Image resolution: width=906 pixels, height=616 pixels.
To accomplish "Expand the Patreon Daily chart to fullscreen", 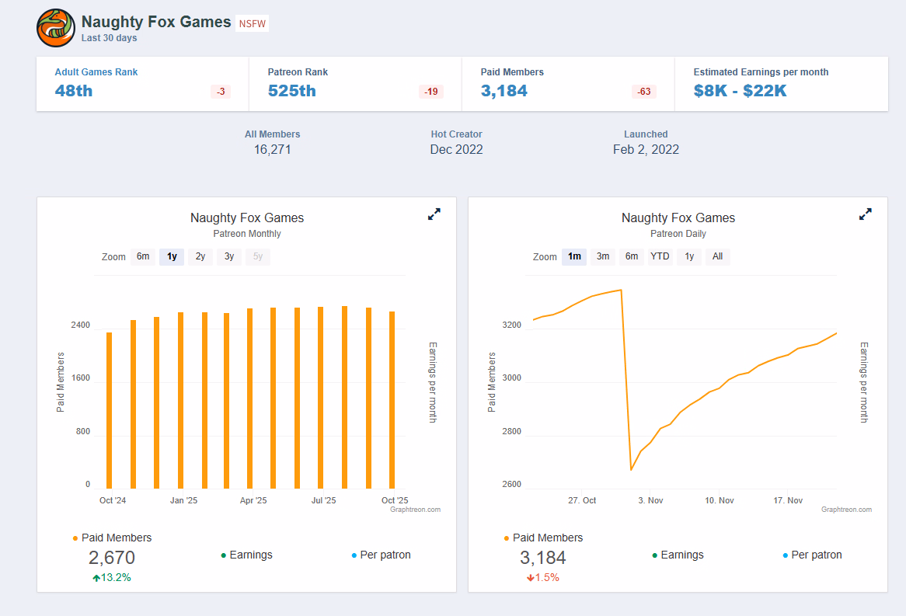I will (866, 214).
